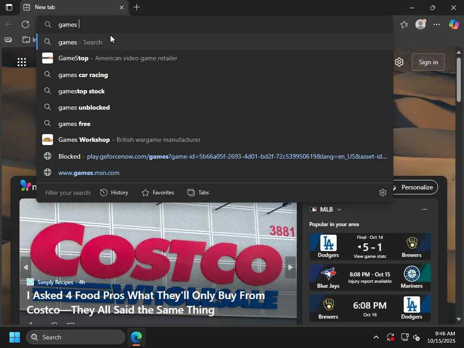Launch the Copilot icon in toolbar

pos(454,24)
